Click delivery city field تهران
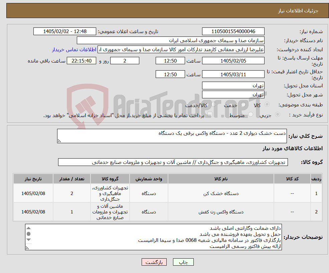Image resolution: width=329 pixels, height=273 pixels. (x=233, y=95)
